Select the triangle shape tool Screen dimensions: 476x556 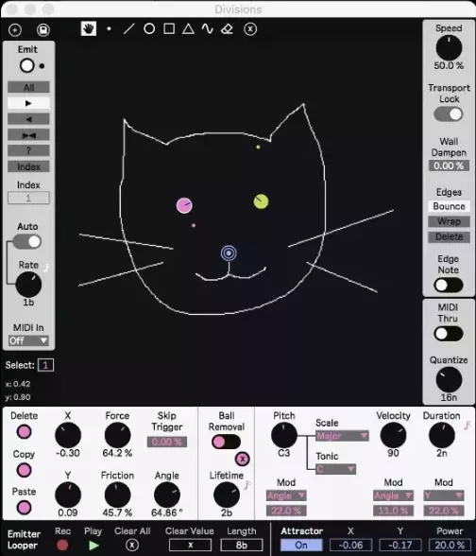click(188, 28)
